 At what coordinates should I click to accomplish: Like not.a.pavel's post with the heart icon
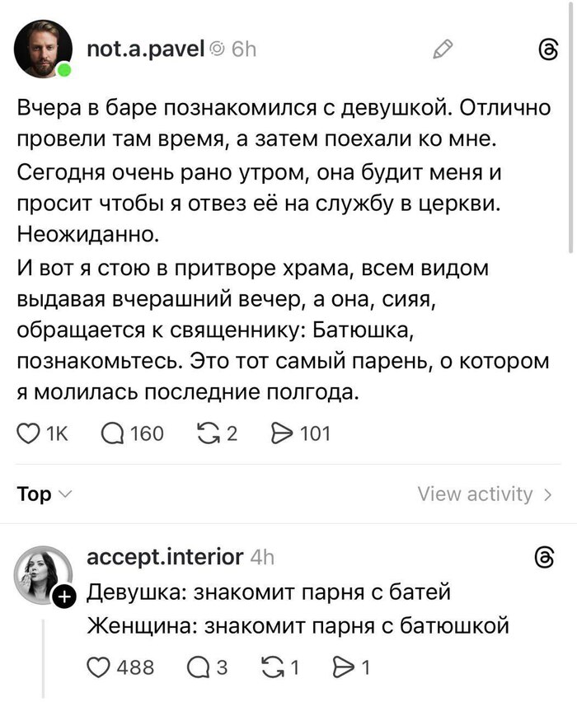[27, 433]
